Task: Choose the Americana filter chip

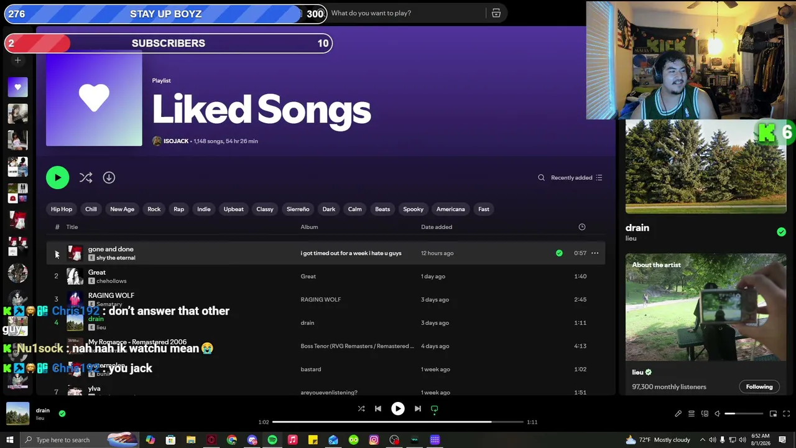Action: click(x=451, y=209)
